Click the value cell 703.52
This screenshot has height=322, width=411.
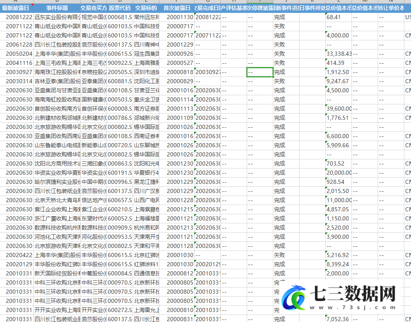point(339,163)
